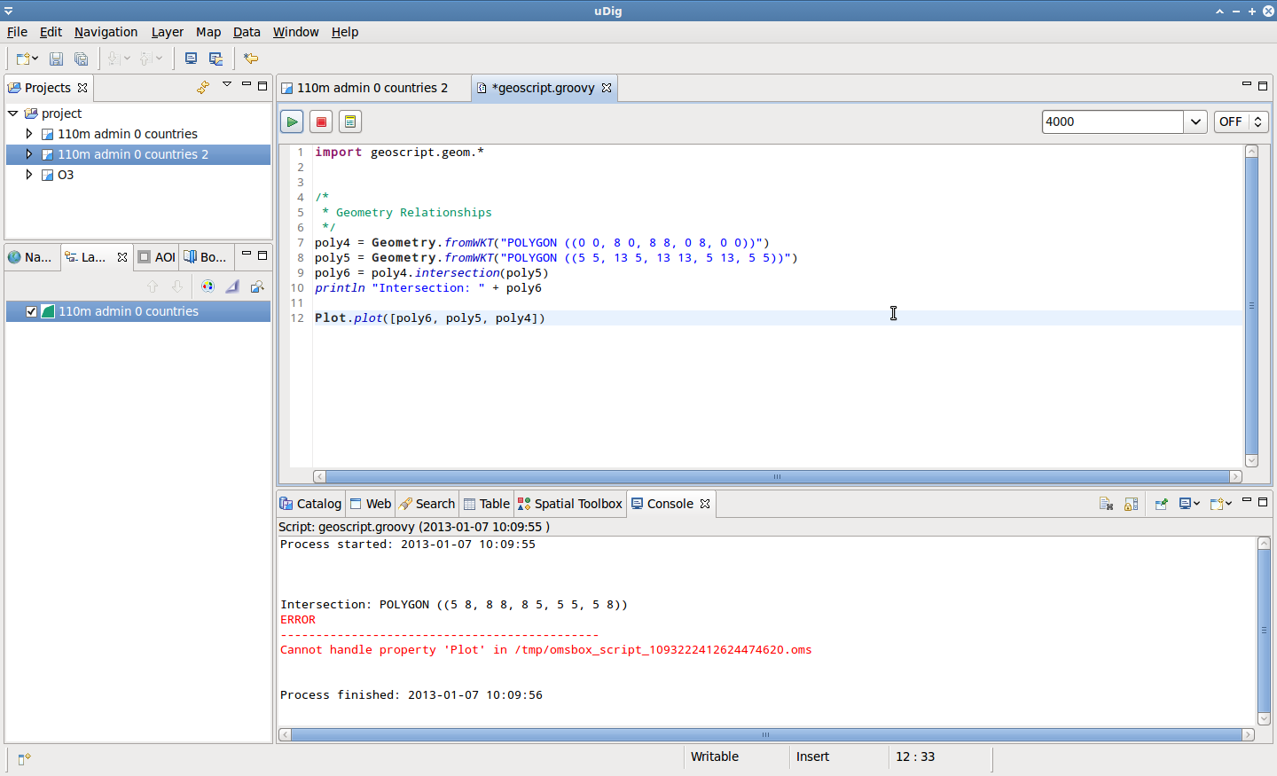Minimize the Projects panel
This screenshot has height=776, width=1277.
247,85
